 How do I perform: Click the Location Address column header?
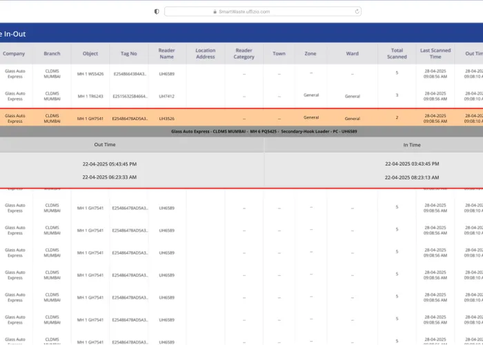pos(205,54)
